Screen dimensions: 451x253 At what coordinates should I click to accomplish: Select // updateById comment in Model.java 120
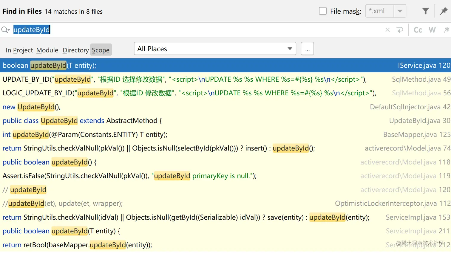(225, 190)
